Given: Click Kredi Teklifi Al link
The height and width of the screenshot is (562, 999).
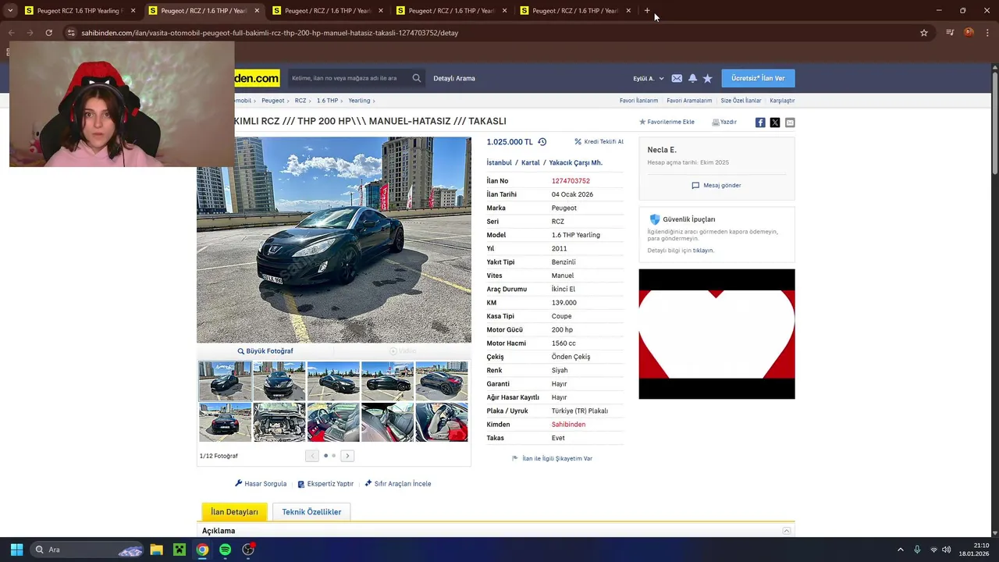Looking at the screenshot, I should click(599, 142).
